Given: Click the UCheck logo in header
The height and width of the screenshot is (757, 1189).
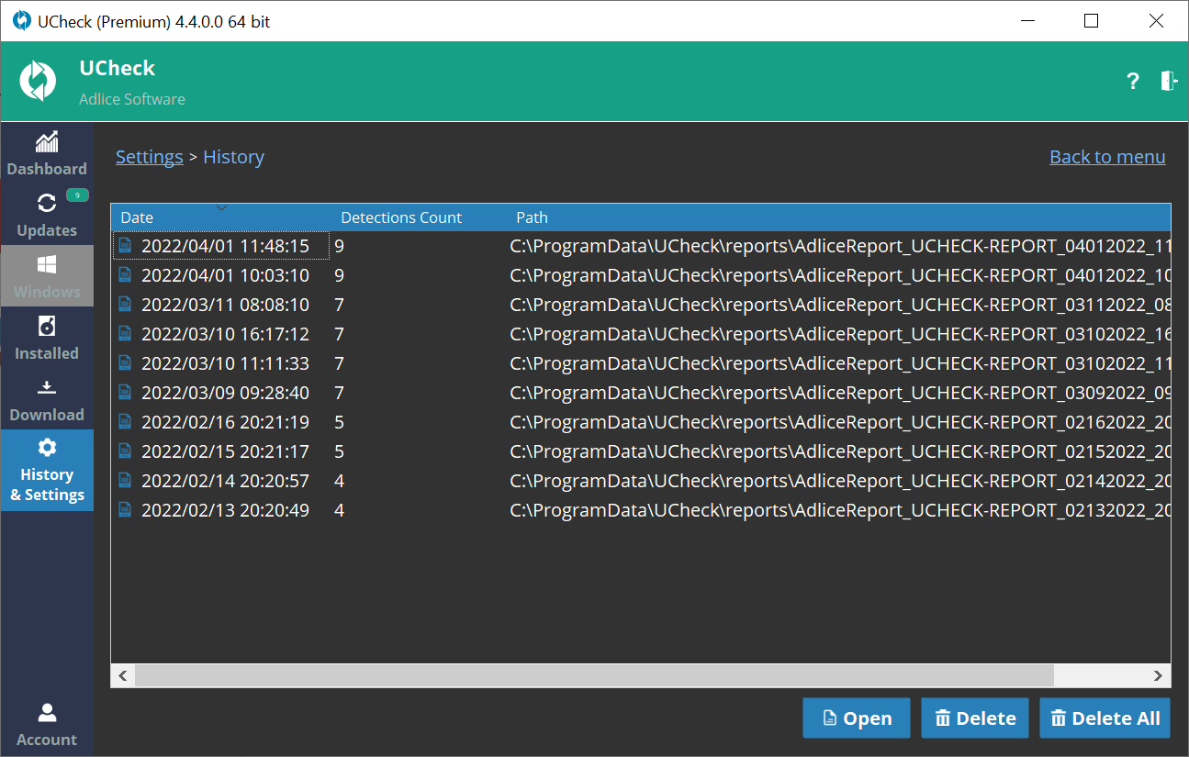Looking at the screenshot, I should tap(37, 81).
